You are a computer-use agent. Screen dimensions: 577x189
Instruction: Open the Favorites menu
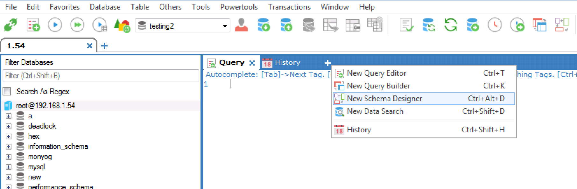point(65,7)
